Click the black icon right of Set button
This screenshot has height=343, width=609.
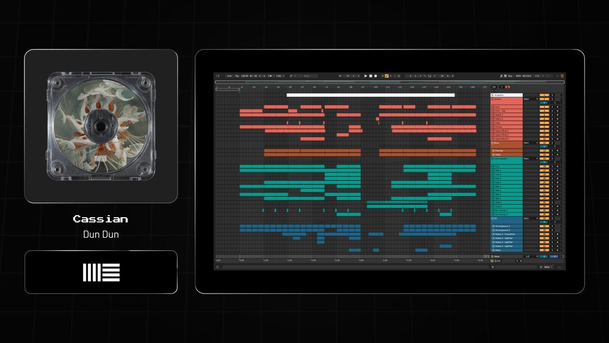click(501, 87)
